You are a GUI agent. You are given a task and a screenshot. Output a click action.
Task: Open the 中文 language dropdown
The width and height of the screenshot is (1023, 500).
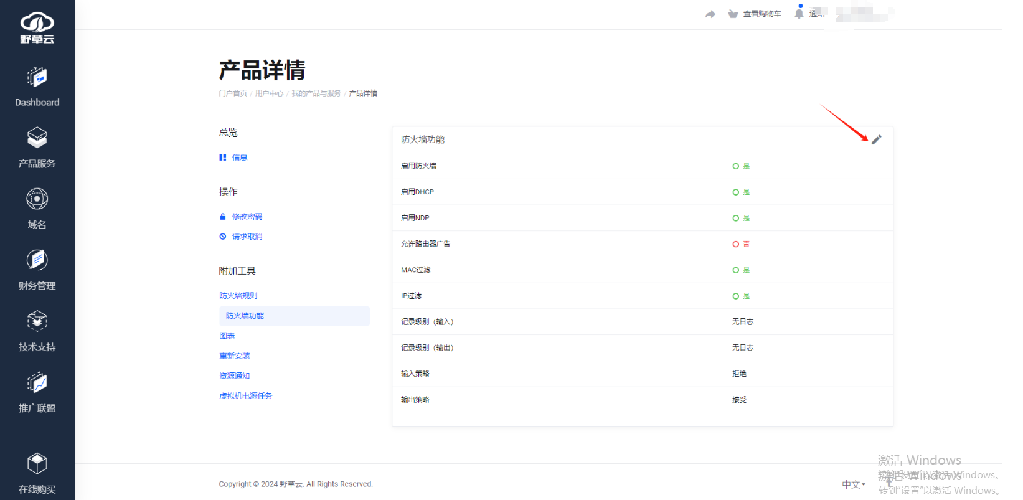coord(854,484)
